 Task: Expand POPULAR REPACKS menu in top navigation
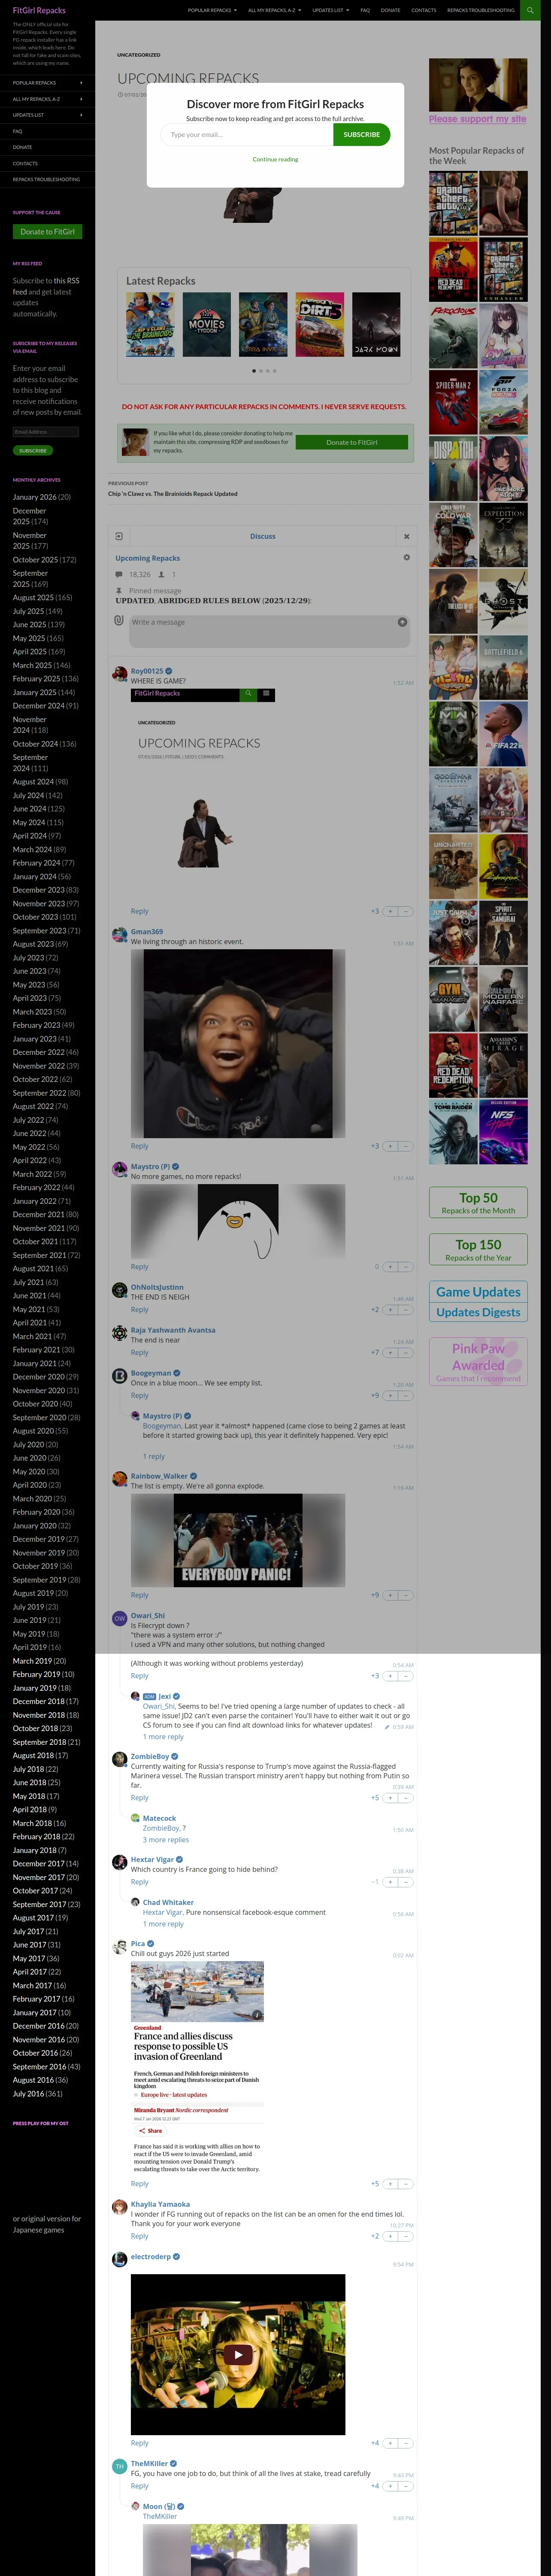tap(212, 10)
